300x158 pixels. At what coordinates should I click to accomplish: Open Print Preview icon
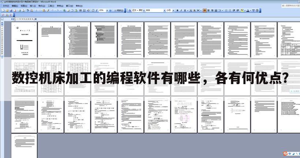pos(23,11)
